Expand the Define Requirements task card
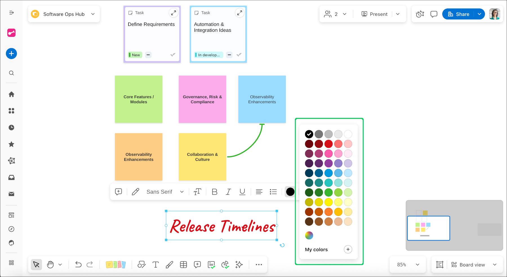Screen dimensions: 507x277 173,13
